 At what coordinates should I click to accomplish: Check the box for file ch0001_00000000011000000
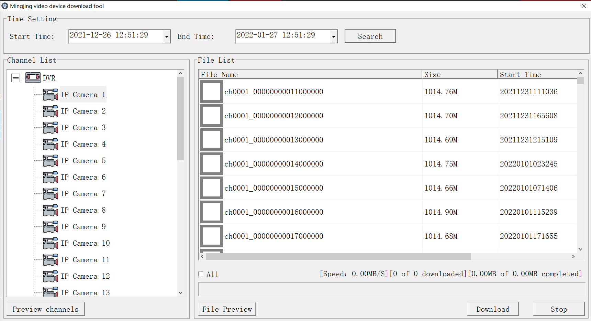click(211, 92)
